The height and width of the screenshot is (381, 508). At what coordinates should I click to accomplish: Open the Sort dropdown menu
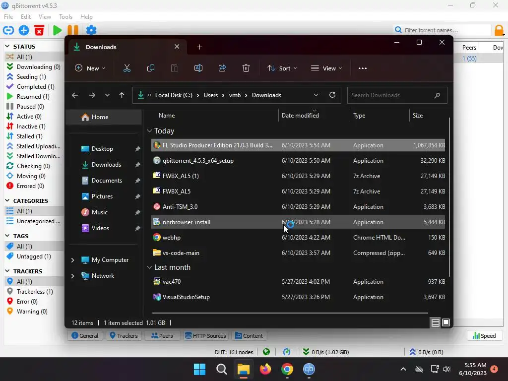click(282, 68)
